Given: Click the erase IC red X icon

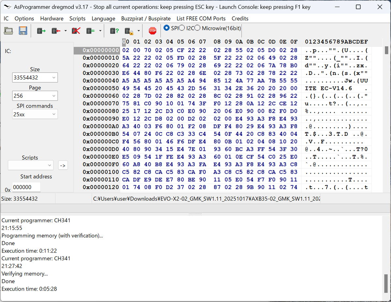Looking at the screenshot, I should 76,31.
